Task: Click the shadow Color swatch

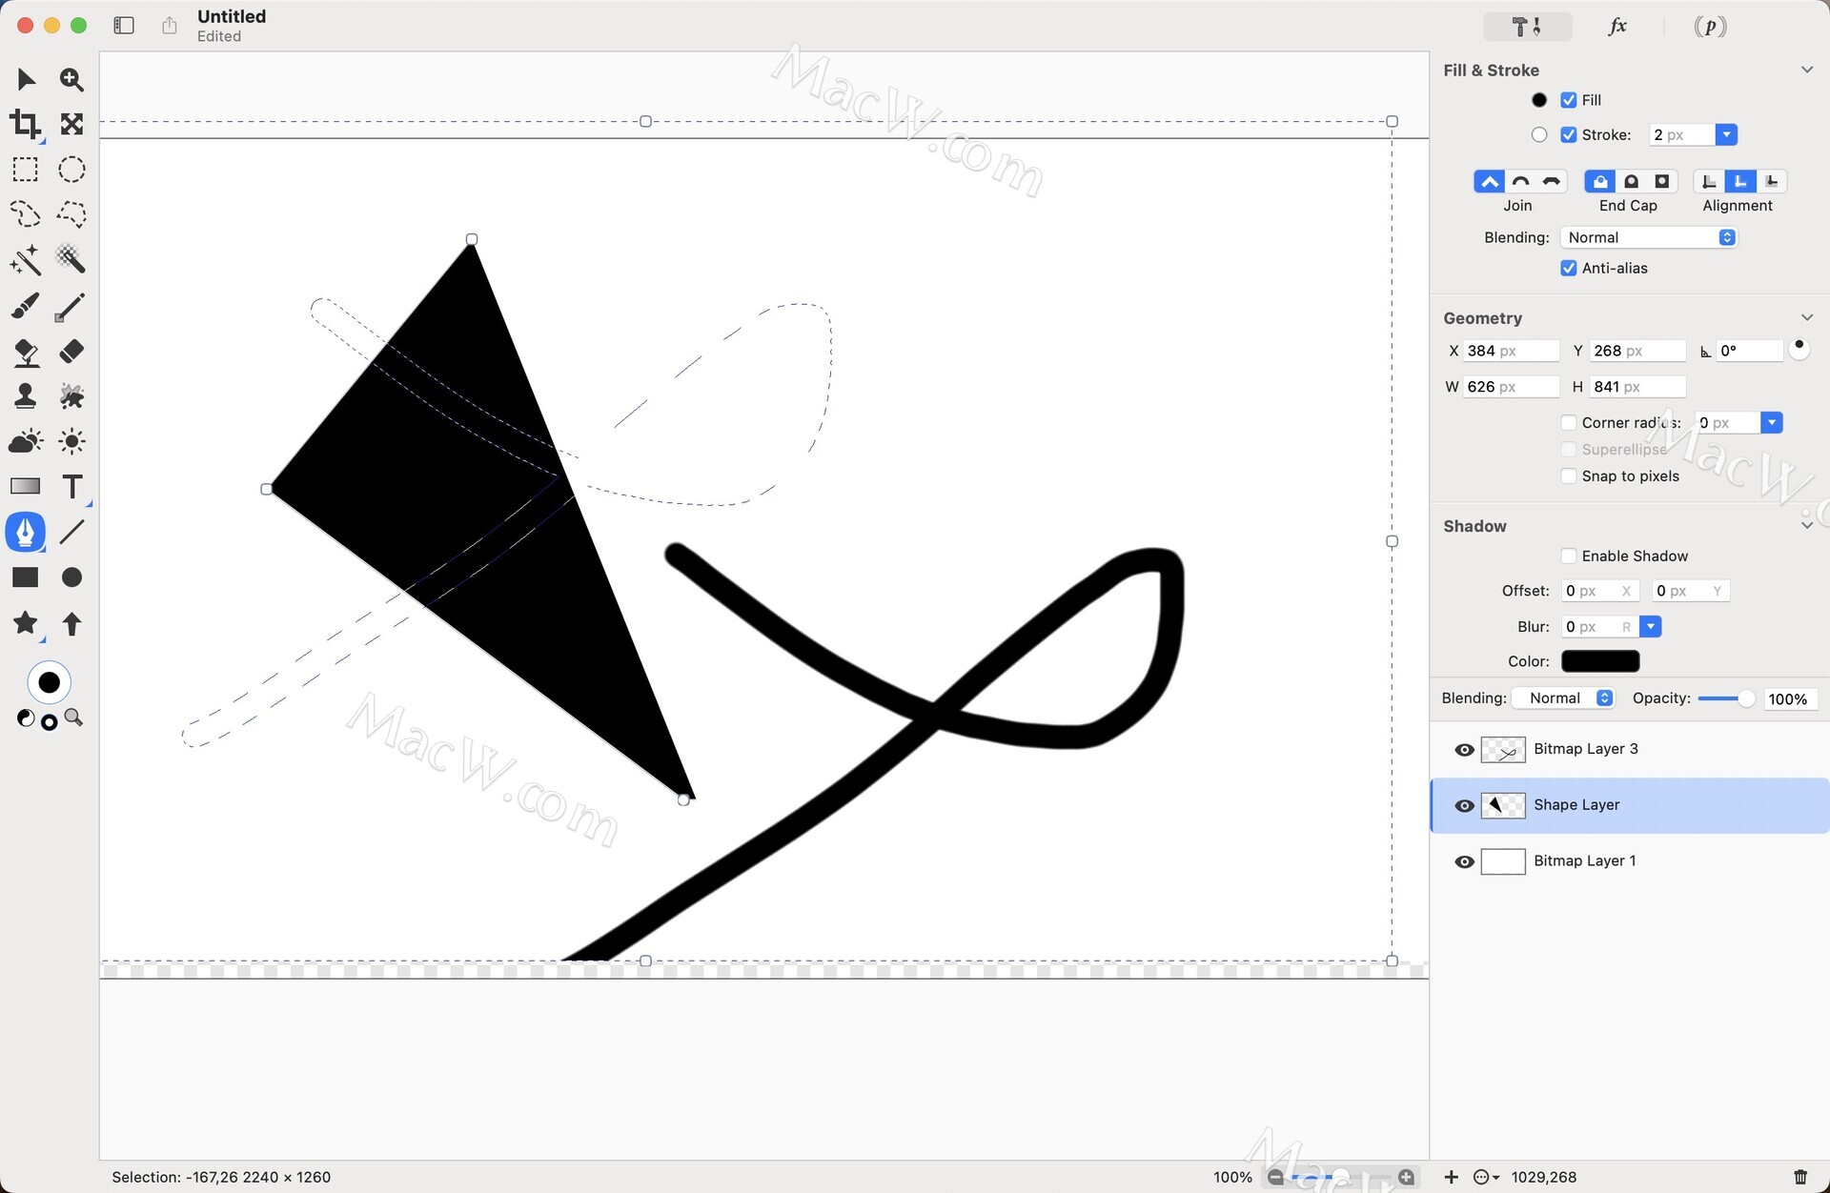Action: click(1599, 661)
